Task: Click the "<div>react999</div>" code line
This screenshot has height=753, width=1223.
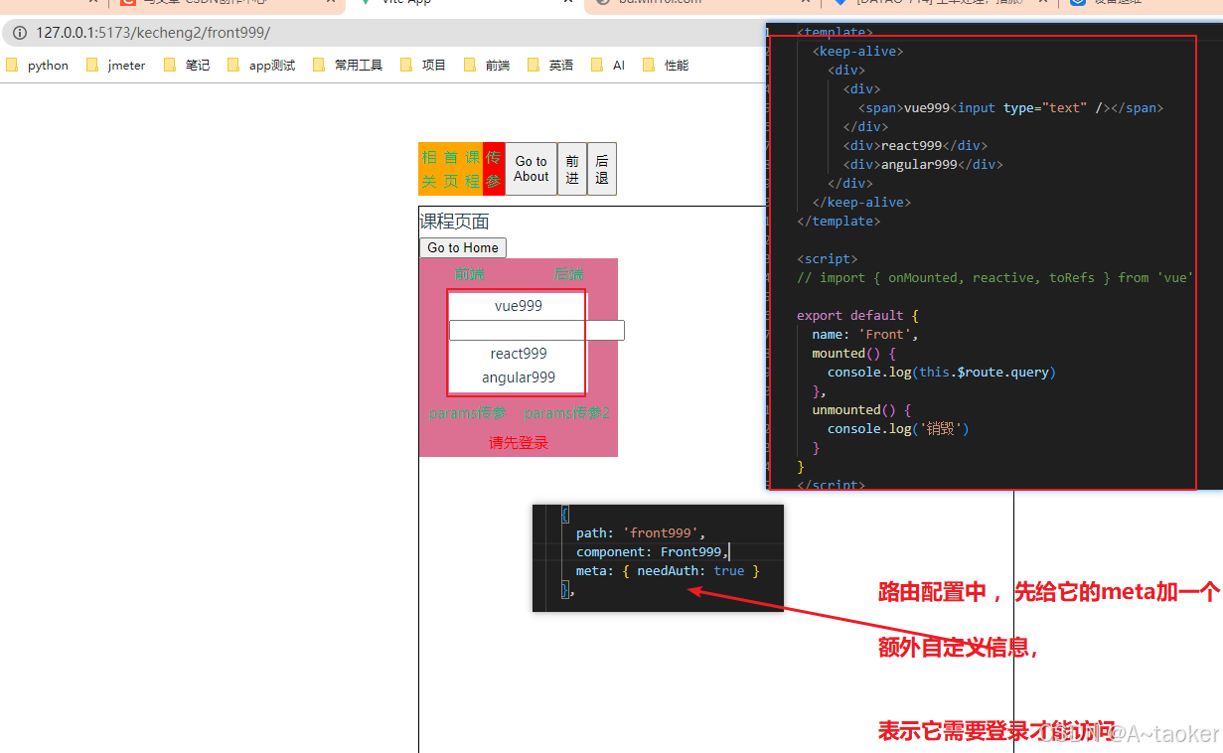Action: coord(915,145)
